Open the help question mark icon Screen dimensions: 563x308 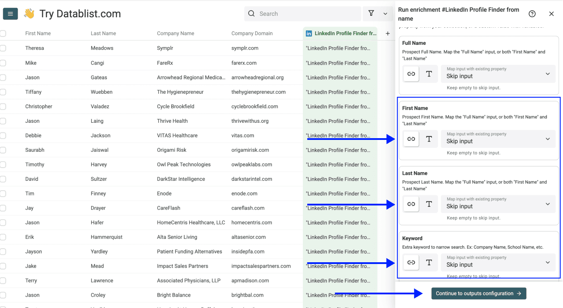pos(532,14)
